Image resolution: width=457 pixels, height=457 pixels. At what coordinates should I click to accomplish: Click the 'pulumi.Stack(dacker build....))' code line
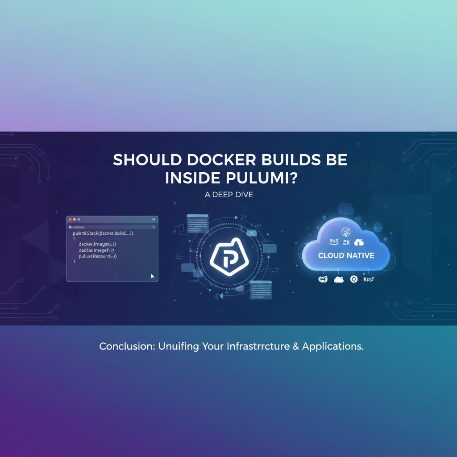(x=103, y=233)
